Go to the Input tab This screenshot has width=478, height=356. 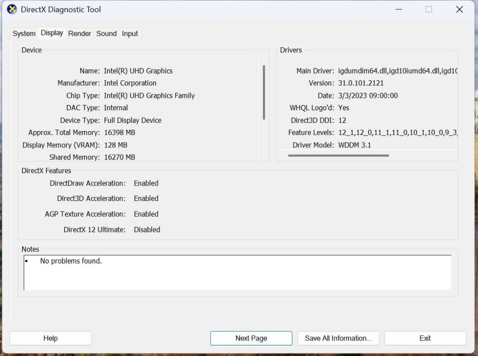(x=130, y=33)
